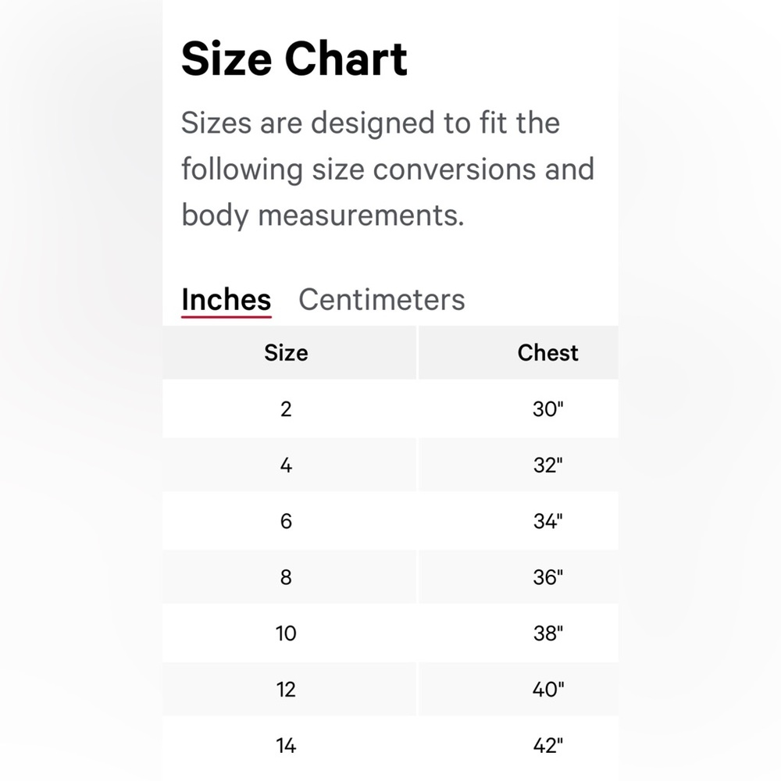Click the 38" chest measurement
Viewport: 781px width, 781px height.
click(548, 633)
